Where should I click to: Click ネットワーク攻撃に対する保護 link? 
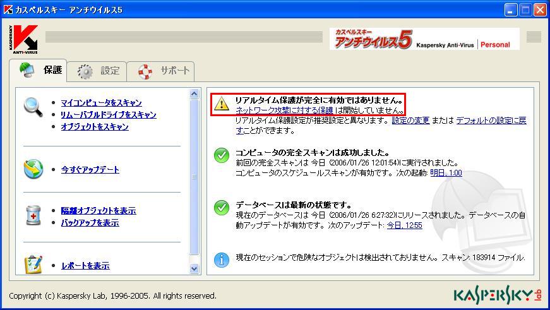tap(284, 110)
